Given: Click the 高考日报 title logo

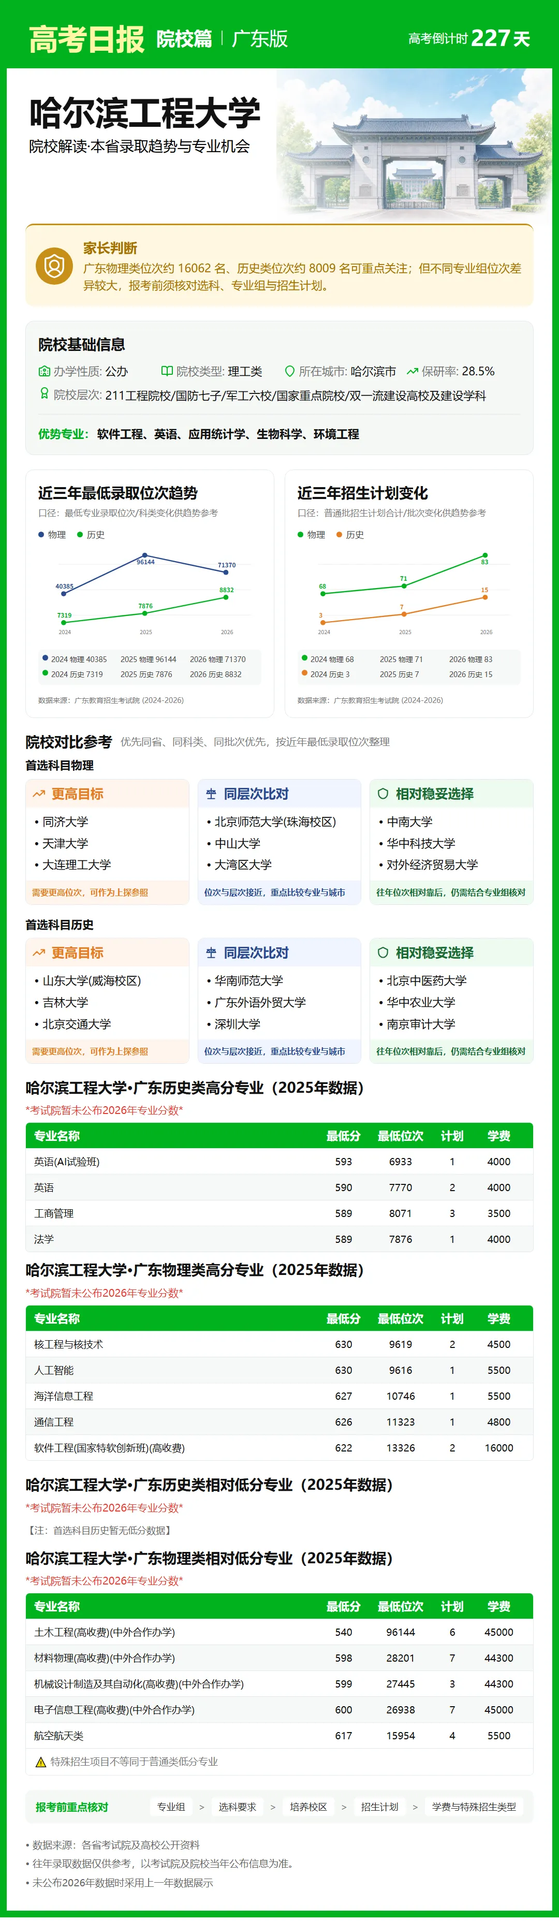Looking at the screenshot, I should 86,39.
